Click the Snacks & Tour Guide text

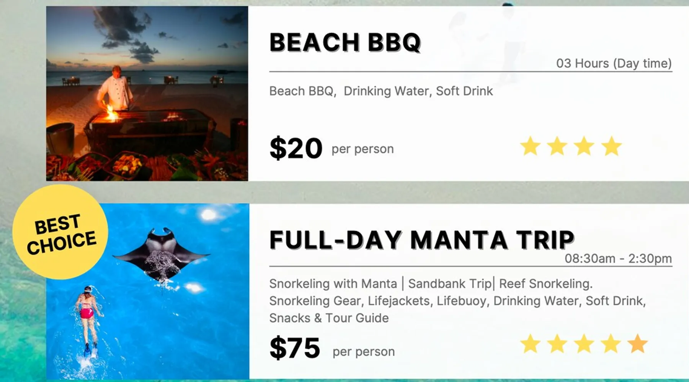click(329, 318)
